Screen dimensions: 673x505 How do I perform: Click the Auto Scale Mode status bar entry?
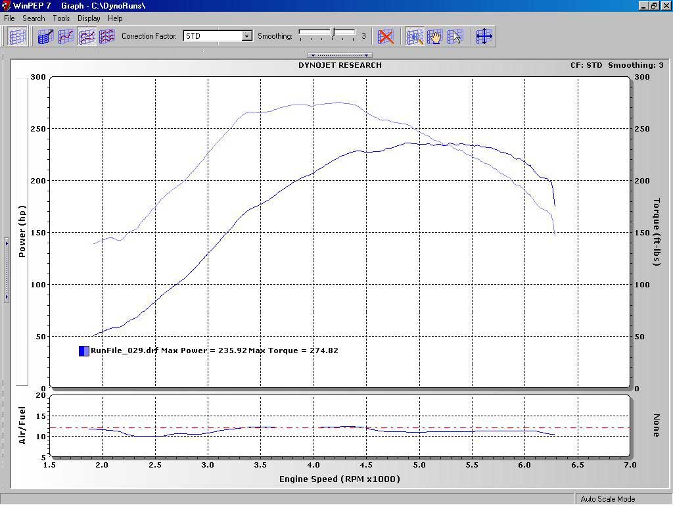tap(608, 499)
